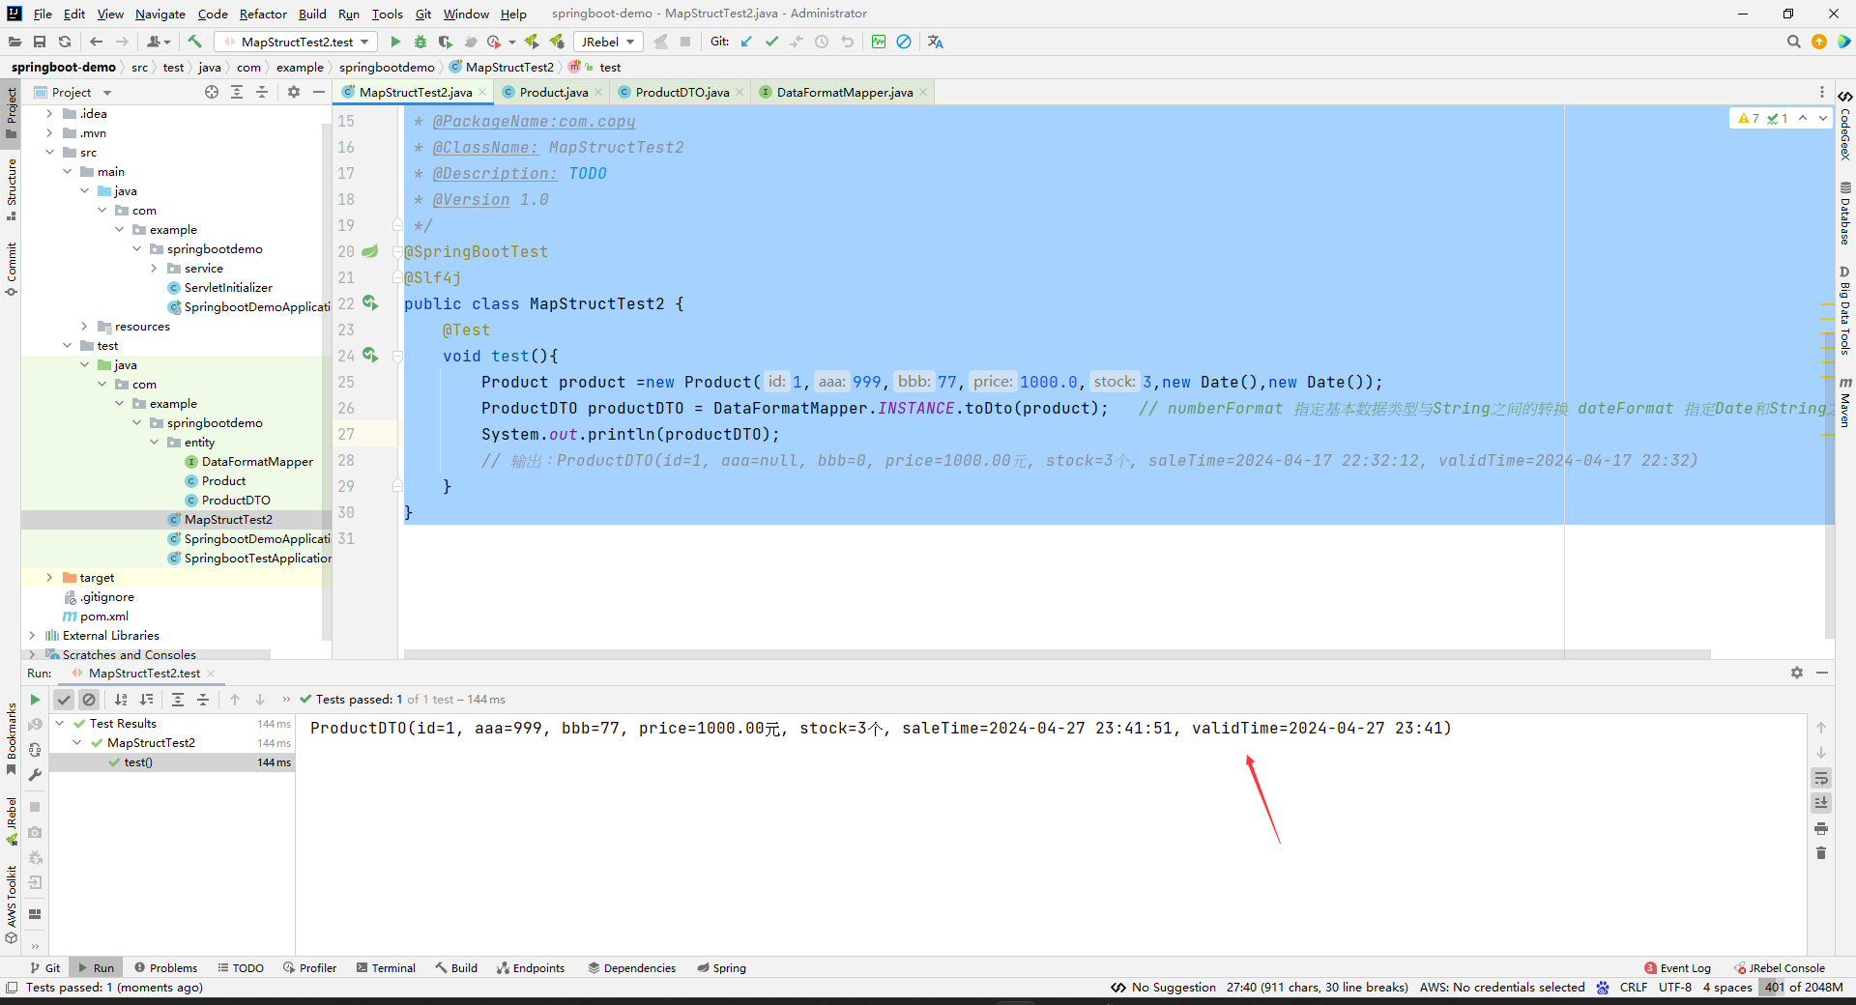The image size is (1856, 1005).
Task: Run the MapStructTest2.test configuration
Action: [395, 42]
